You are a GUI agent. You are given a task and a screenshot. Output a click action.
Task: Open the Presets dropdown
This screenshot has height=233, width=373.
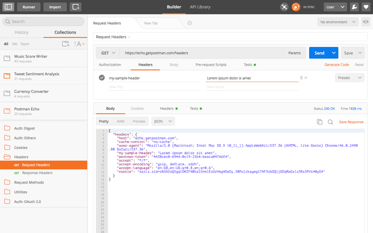[349, 78]
